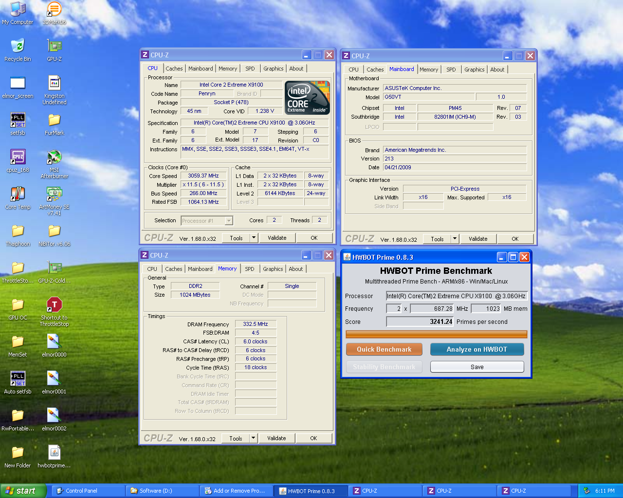Open the elmor0002 image file
Screen dimensions: 623x498
[54, 420]
